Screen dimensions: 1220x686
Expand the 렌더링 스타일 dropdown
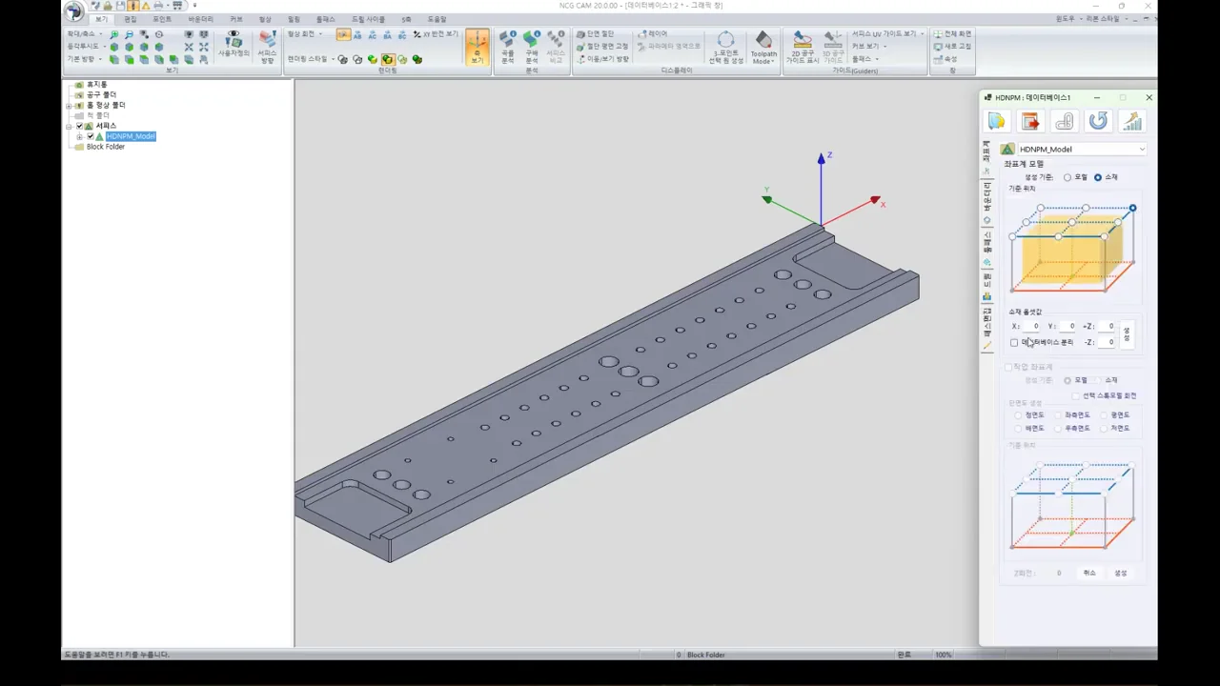coord(312,59)
